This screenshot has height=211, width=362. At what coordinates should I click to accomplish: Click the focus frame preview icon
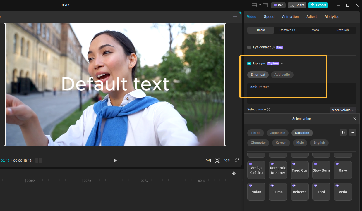click(x=217, y=160)
